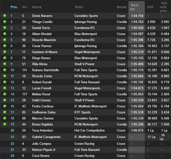This screenshot has height=159, width=171.
Task: Click team Hot Car Competições
Action: pyautogui.click(x=89, y=130)
